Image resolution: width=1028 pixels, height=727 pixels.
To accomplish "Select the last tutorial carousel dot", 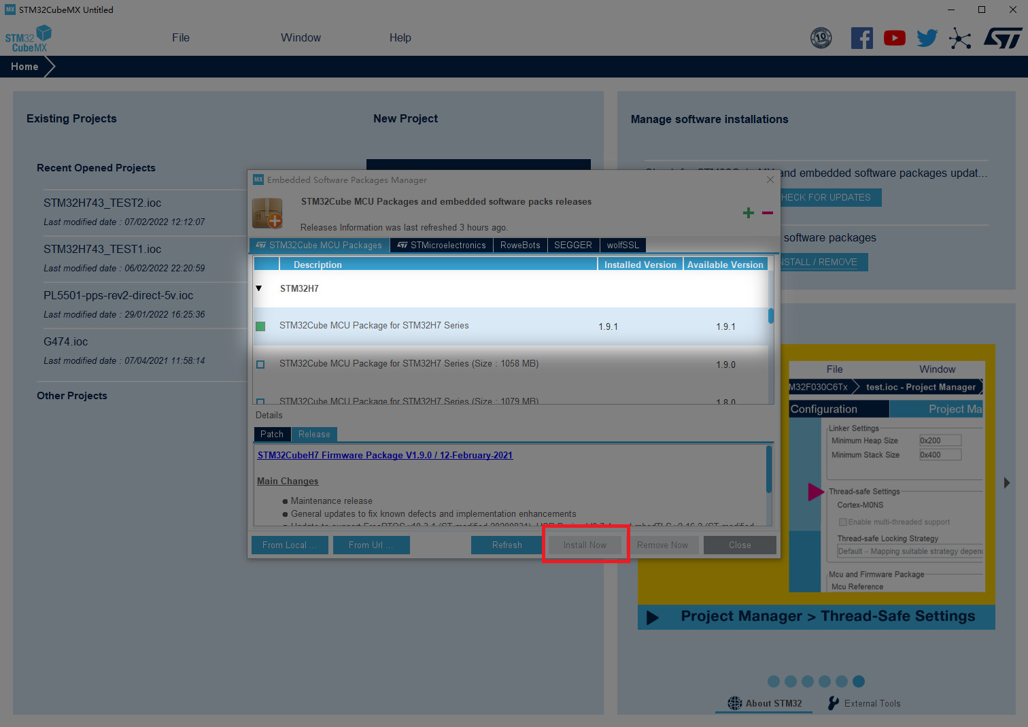I will click(859, 681).
